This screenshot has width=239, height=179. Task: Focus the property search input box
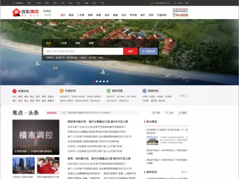(83, 51)
